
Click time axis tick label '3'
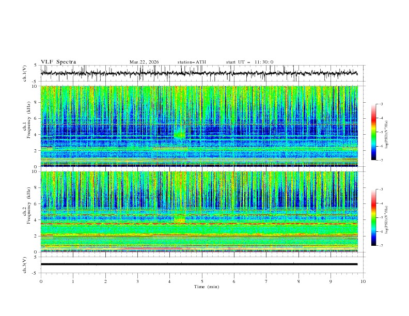tap(137, 281)
